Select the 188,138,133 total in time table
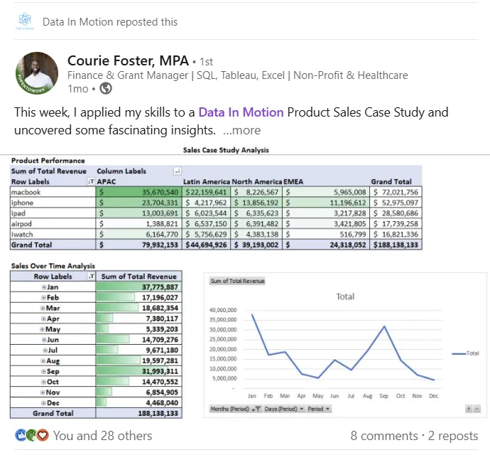 [138, 413]
